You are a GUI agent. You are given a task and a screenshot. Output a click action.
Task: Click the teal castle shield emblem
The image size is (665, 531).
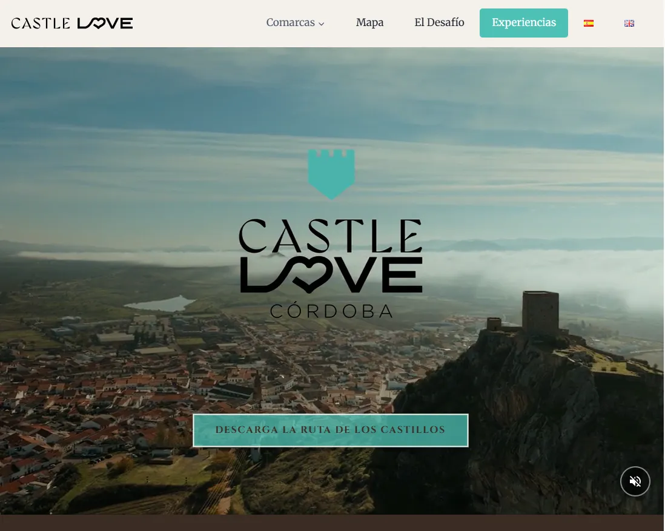click(x=331, y=174)
